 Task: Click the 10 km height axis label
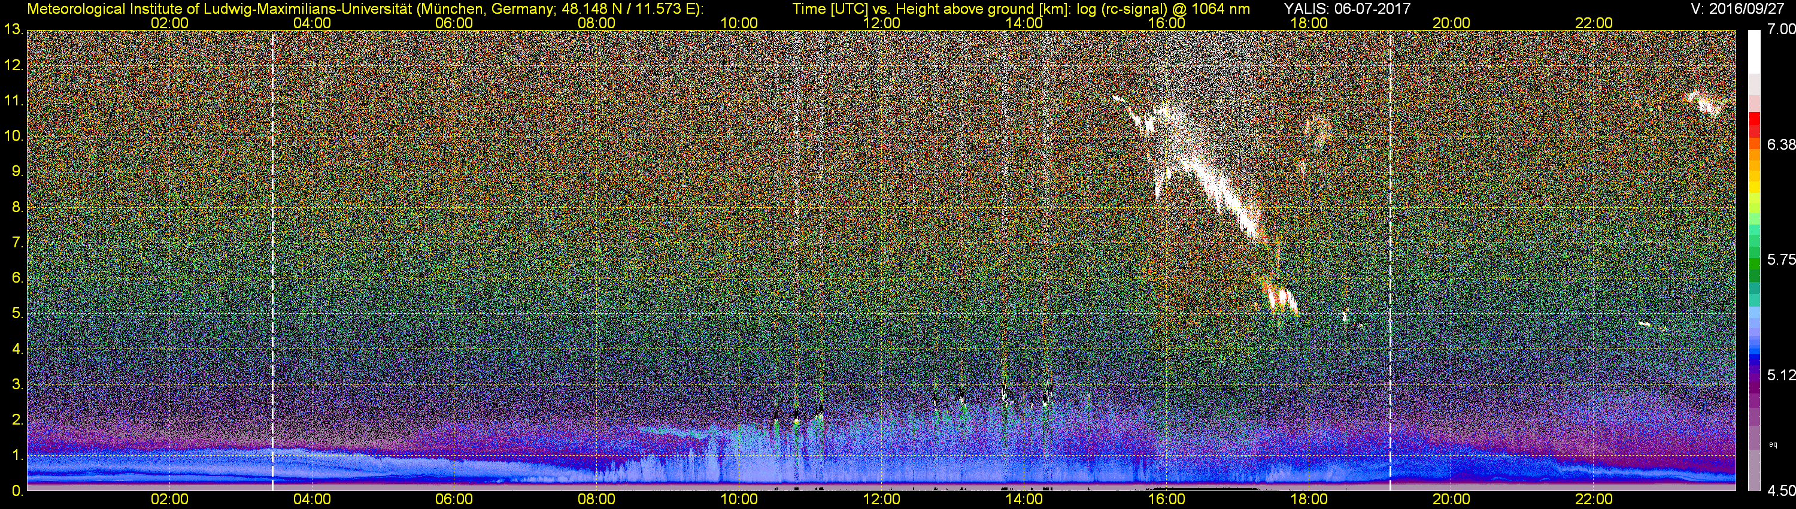pyautogui.click(x=13, y=136)
